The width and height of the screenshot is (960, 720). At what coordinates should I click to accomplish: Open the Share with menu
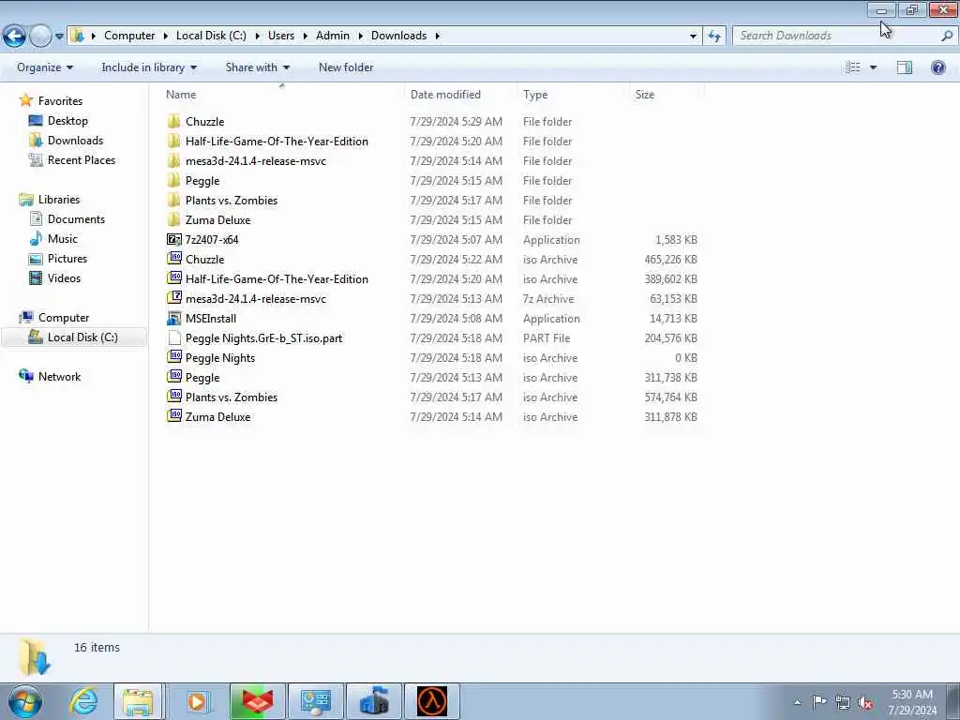coord(257,67)
